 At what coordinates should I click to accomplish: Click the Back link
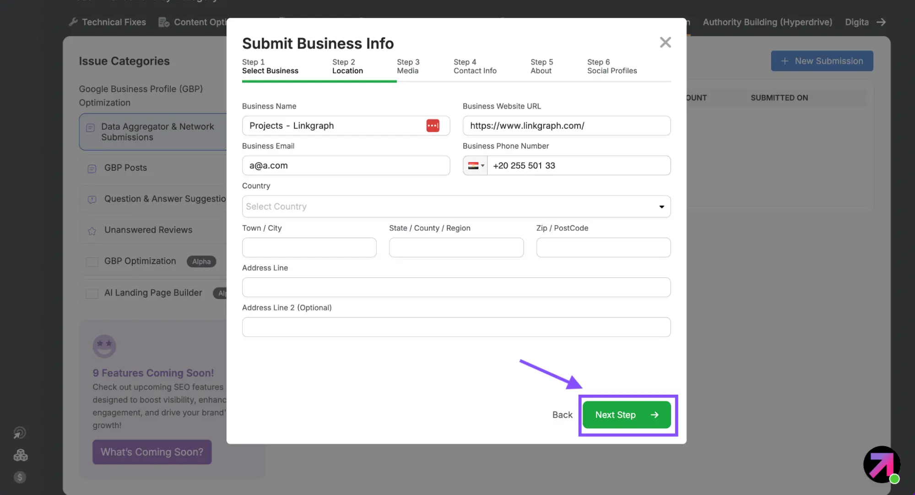562,415
